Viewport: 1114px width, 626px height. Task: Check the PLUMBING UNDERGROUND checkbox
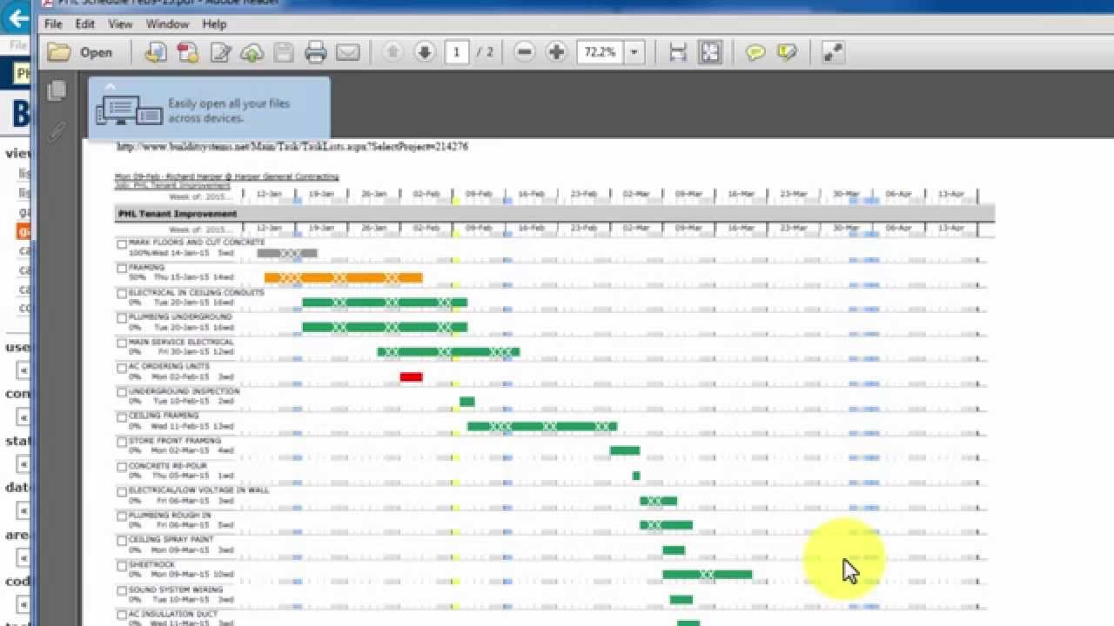(122, 318)
